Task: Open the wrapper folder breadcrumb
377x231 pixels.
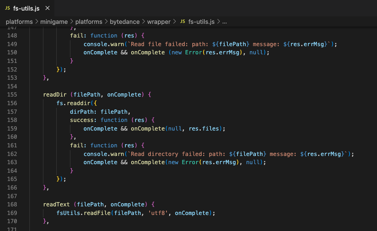Action: pyautogui.click(x=159, y=21)
